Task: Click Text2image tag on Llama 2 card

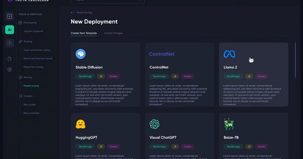Action: (x=233, y=76)
